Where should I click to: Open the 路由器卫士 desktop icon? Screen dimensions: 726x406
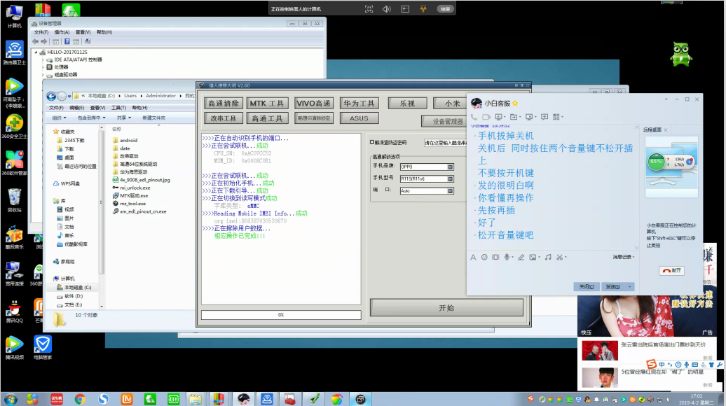click(x=14, y=52)
